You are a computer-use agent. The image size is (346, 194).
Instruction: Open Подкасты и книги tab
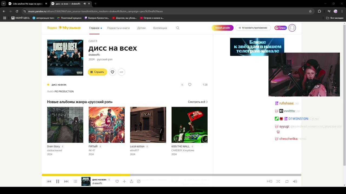(118, 28)
